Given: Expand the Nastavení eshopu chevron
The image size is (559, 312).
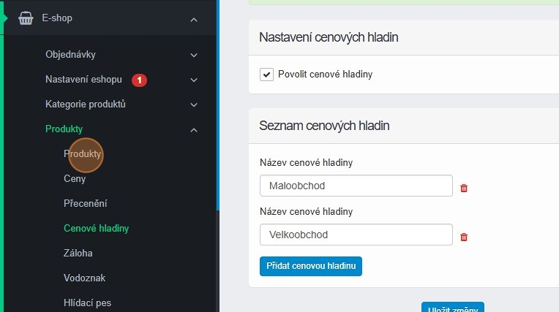Looking at the screenshot, I should click(194, 80).
